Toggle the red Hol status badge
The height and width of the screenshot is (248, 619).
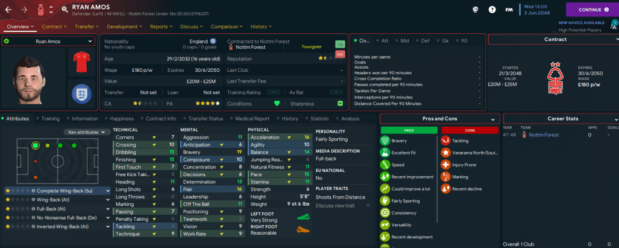340,54
